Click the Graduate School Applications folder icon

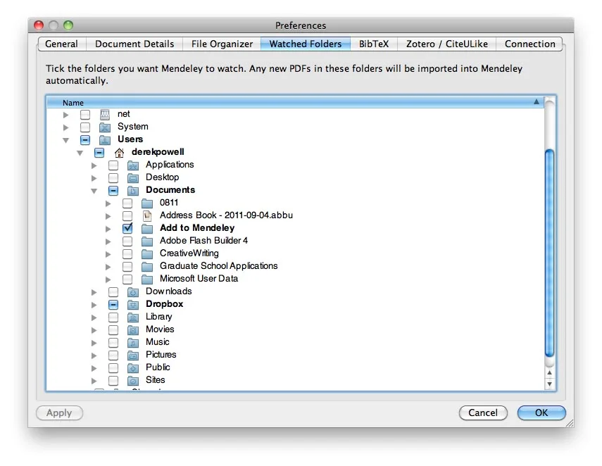[147, 266]
